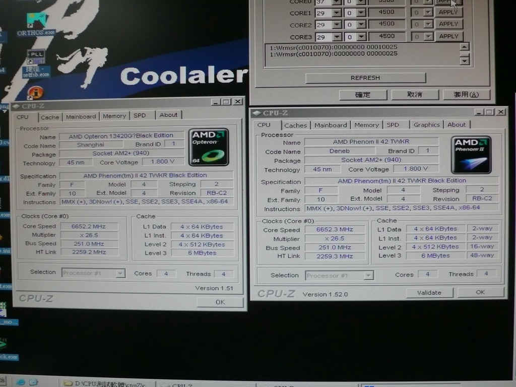Click the REFRESH button
The height and width of the screenshot is (387, 516).
point(365,78)
